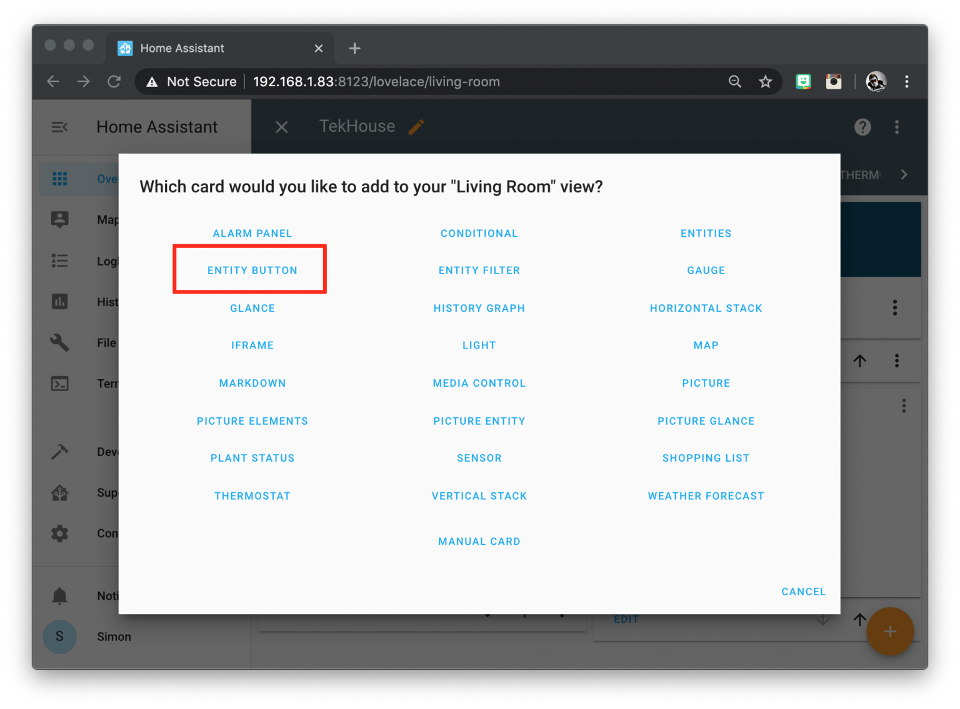
Task: Edit the TekHouse name via pencil icon
Action: (x=416, y=127)
